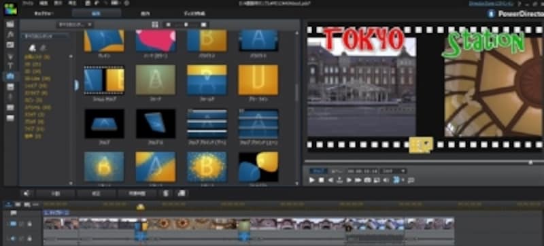
Task: Open the Media Room icon in sidebar
Action: click(x=10, y=24)
